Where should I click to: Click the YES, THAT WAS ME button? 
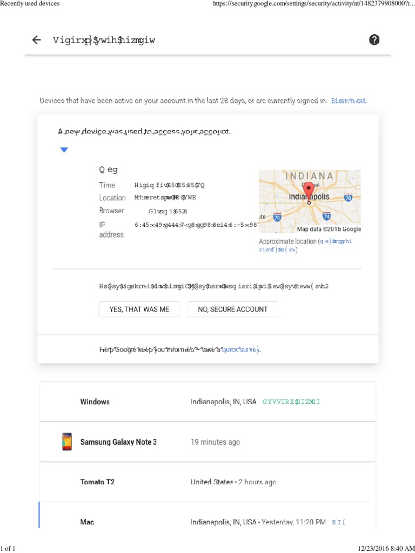click(x=139, y=309)
